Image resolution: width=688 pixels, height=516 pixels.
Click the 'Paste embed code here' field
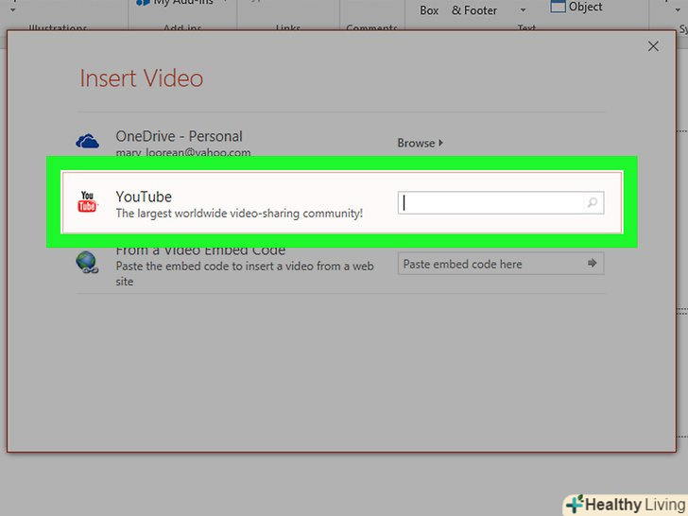click(x=491, y=264)
